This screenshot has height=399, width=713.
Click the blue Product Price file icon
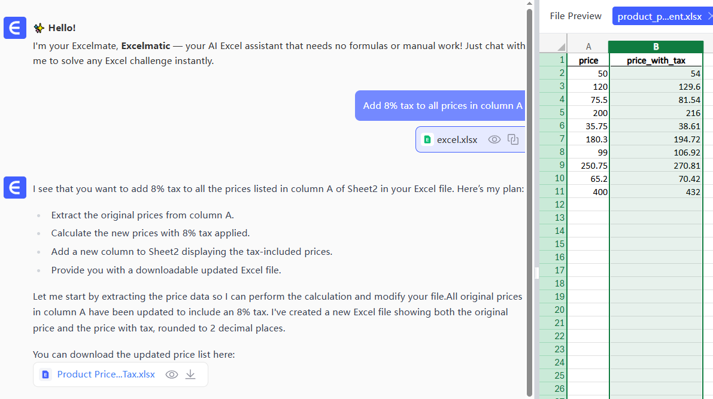(45, 374)
